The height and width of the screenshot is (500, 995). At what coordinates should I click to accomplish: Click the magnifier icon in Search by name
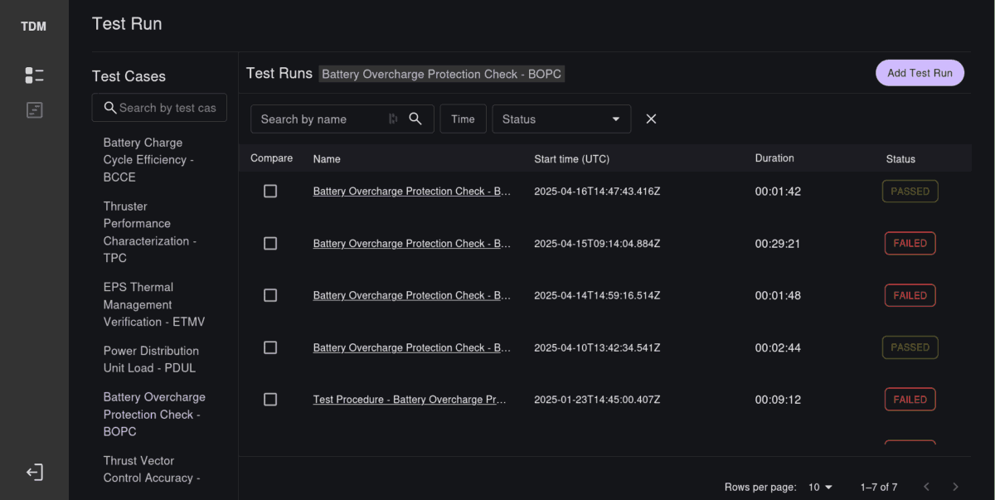click(x=416, y=119)
